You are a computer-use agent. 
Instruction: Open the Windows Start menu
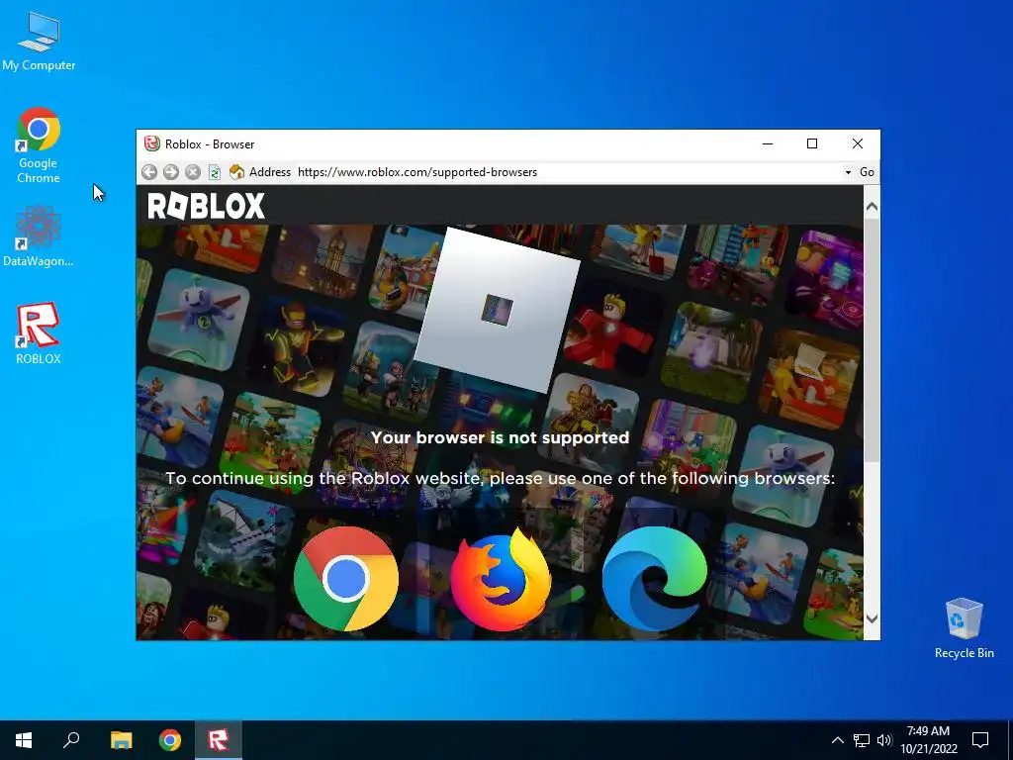point(24,740)
